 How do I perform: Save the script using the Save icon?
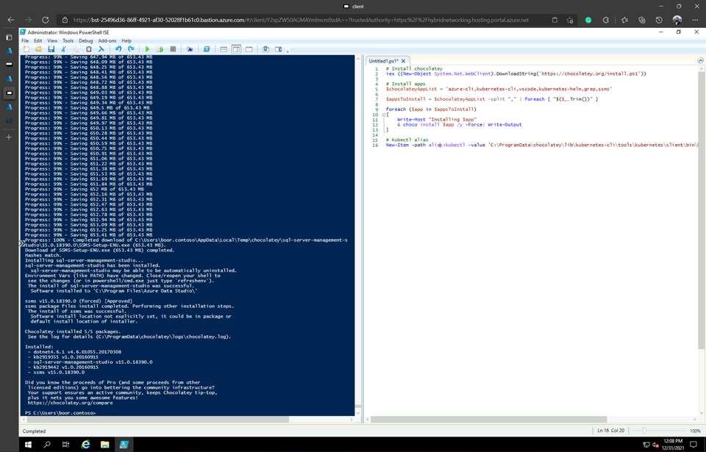tap(51, 49)
